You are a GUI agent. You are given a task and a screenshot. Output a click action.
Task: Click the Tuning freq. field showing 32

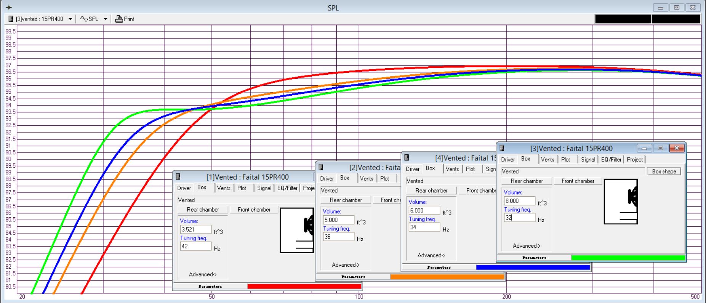coord(520,218)
